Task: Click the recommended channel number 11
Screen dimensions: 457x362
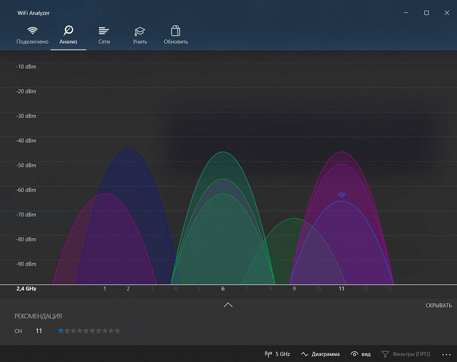Action: pyautogui.click(x=39, y=331)
